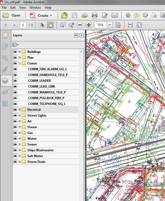Click the email envelope icon
Image resolution: width=165 pixels, height=201 pixels.
pos(115,15)
